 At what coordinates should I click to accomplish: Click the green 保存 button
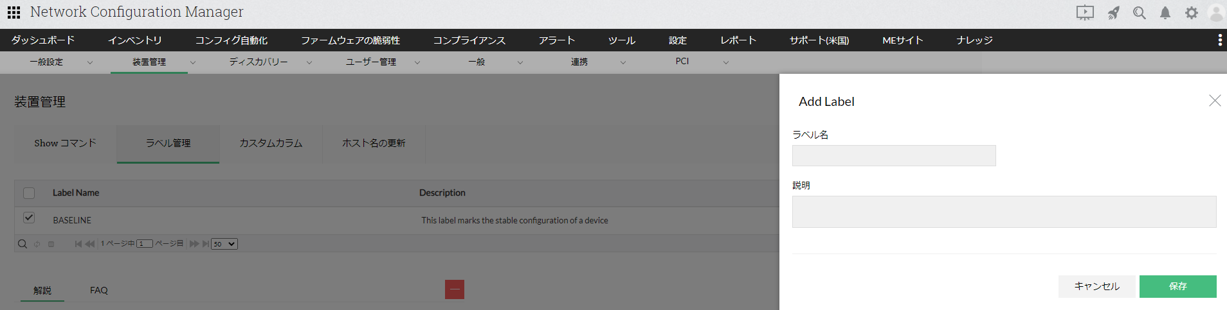click(x=1178, y=286)
